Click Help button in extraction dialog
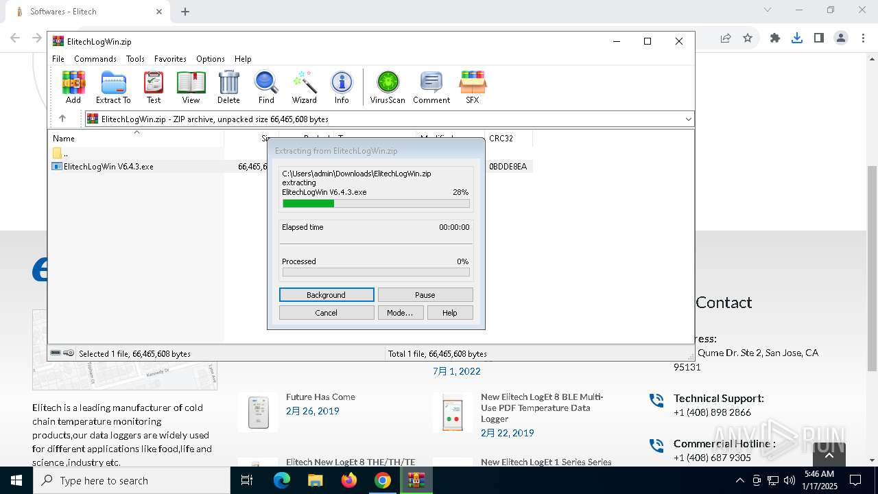The image size is (878, 494). pyautogui.click(x=450, y=313)
